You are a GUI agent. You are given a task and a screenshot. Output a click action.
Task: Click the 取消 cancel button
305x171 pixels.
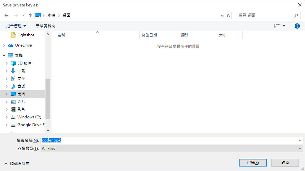[285, 163]
